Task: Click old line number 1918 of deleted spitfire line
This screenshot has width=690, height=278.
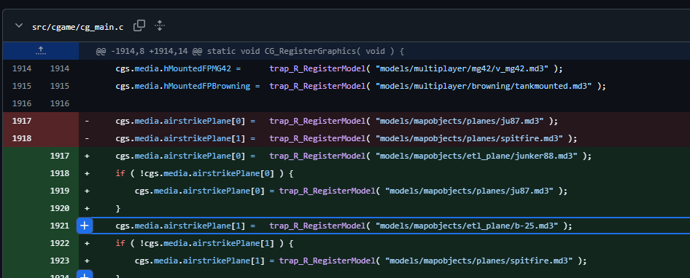Action: [x=22, y=138]
